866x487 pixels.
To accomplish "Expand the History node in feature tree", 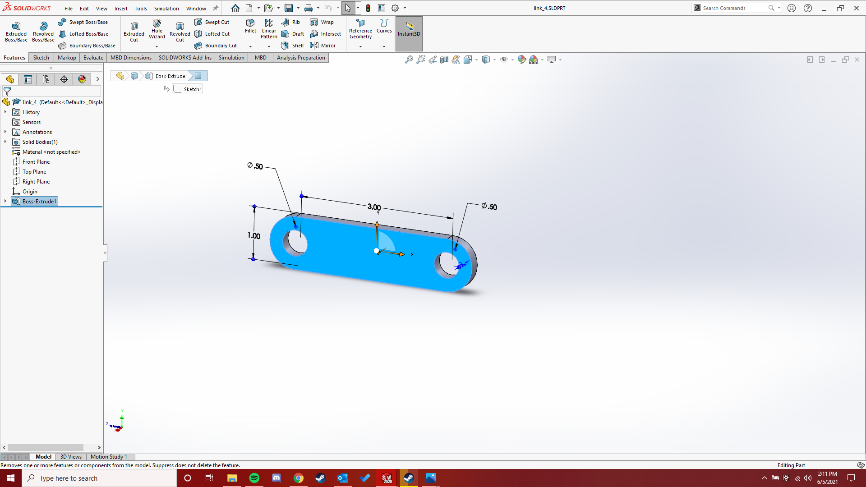I will (5, 112).
